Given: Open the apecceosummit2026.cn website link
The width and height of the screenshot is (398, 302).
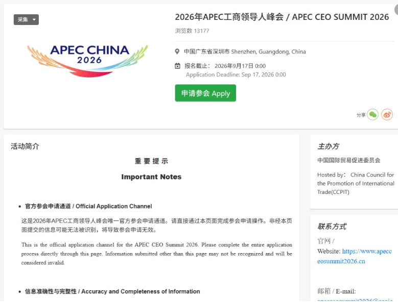Looking at the screenshot, I should (x=355, y=256).
